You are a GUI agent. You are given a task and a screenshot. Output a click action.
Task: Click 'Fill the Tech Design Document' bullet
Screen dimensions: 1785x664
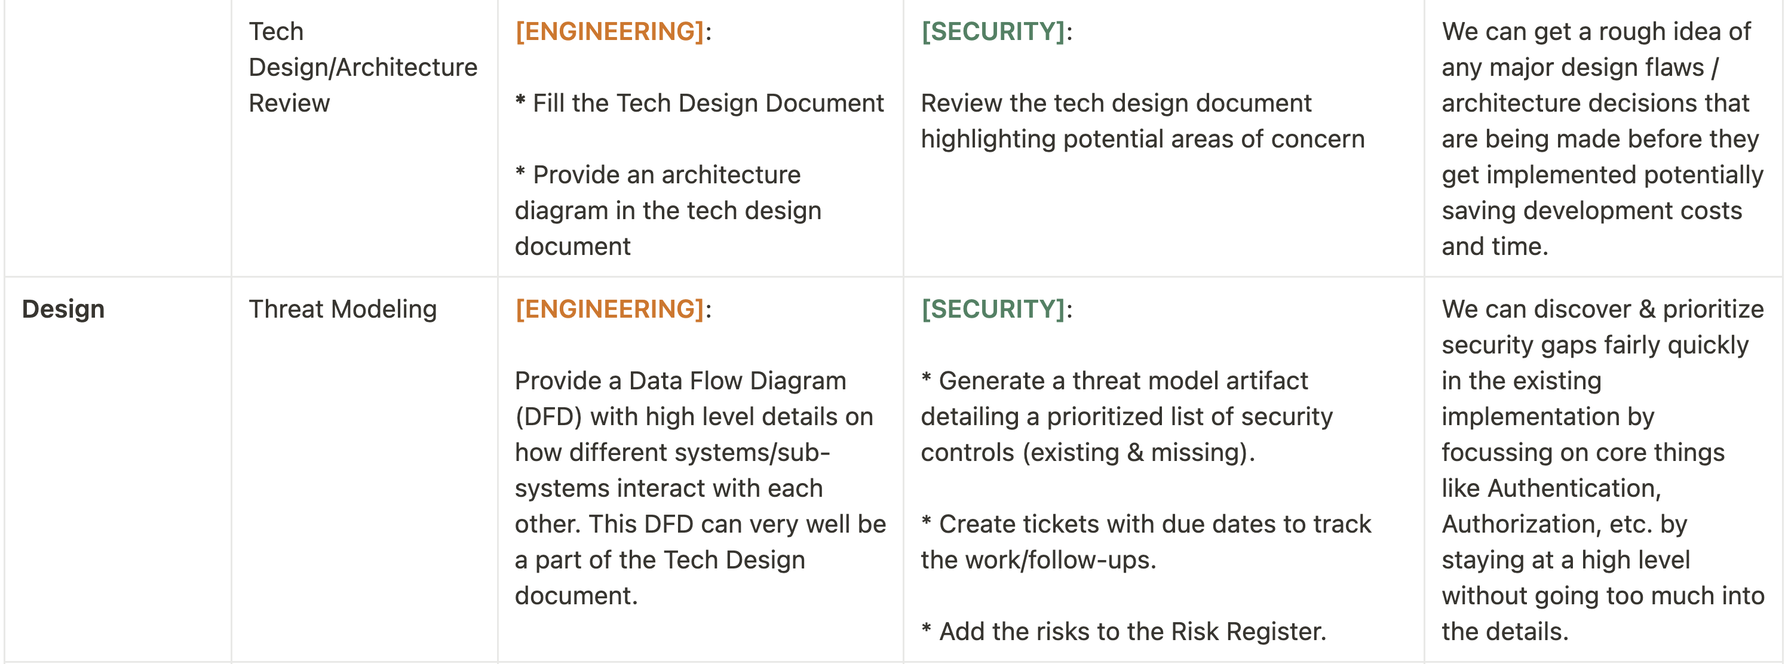(700, 103)
